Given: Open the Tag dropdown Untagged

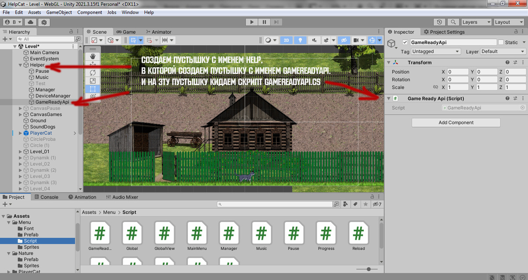Looking at the screenshot, I should pos(436,51).
